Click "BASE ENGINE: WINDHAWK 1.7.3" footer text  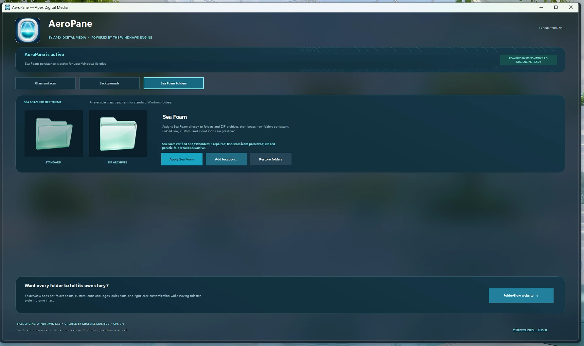pos(39,324)
